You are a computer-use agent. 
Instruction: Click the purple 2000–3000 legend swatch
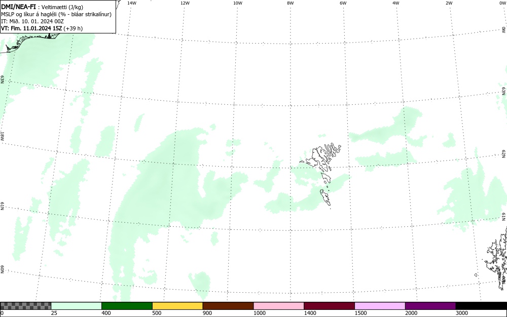(x=430, y=306)
